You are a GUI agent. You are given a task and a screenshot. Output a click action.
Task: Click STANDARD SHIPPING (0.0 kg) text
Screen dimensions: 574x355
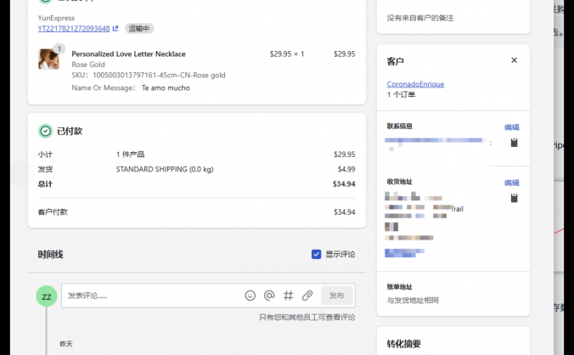[165, 169]
